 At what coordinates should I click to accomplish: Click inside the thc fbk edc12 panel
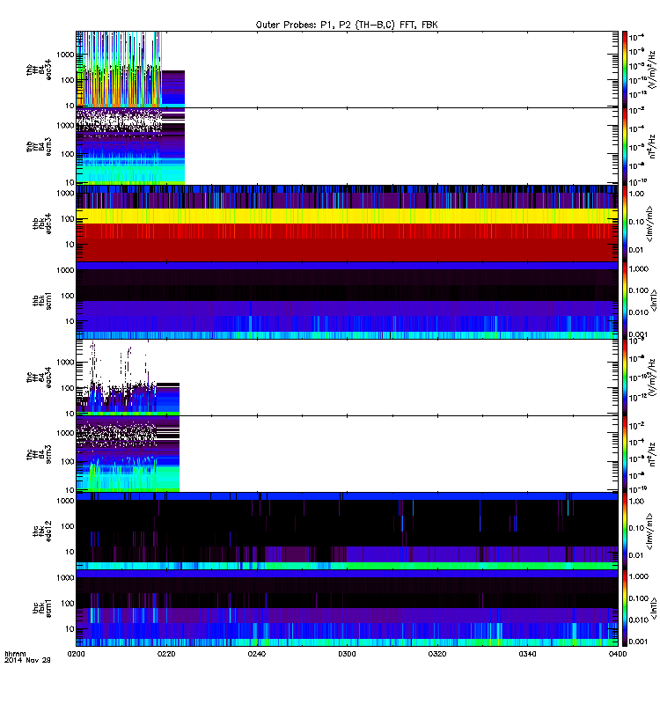[347, 532]
